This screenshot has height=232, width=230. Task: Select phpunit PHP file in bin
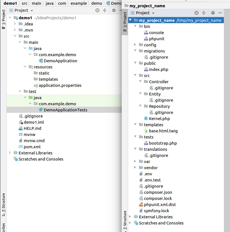click(x=154, y=39)
